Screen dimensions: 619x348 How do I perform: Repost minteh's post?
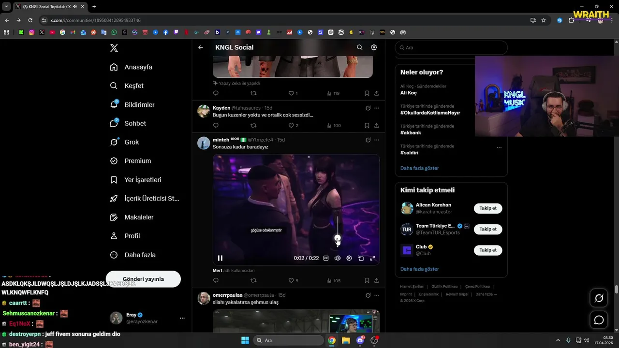(x=253, y=280)
